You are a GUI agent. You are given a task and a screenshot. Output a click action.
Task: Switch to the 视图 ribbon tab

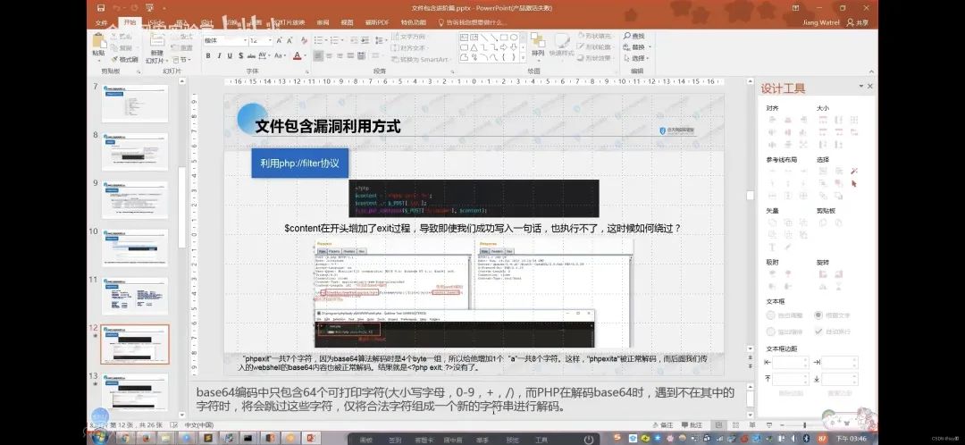coord(345,22)
